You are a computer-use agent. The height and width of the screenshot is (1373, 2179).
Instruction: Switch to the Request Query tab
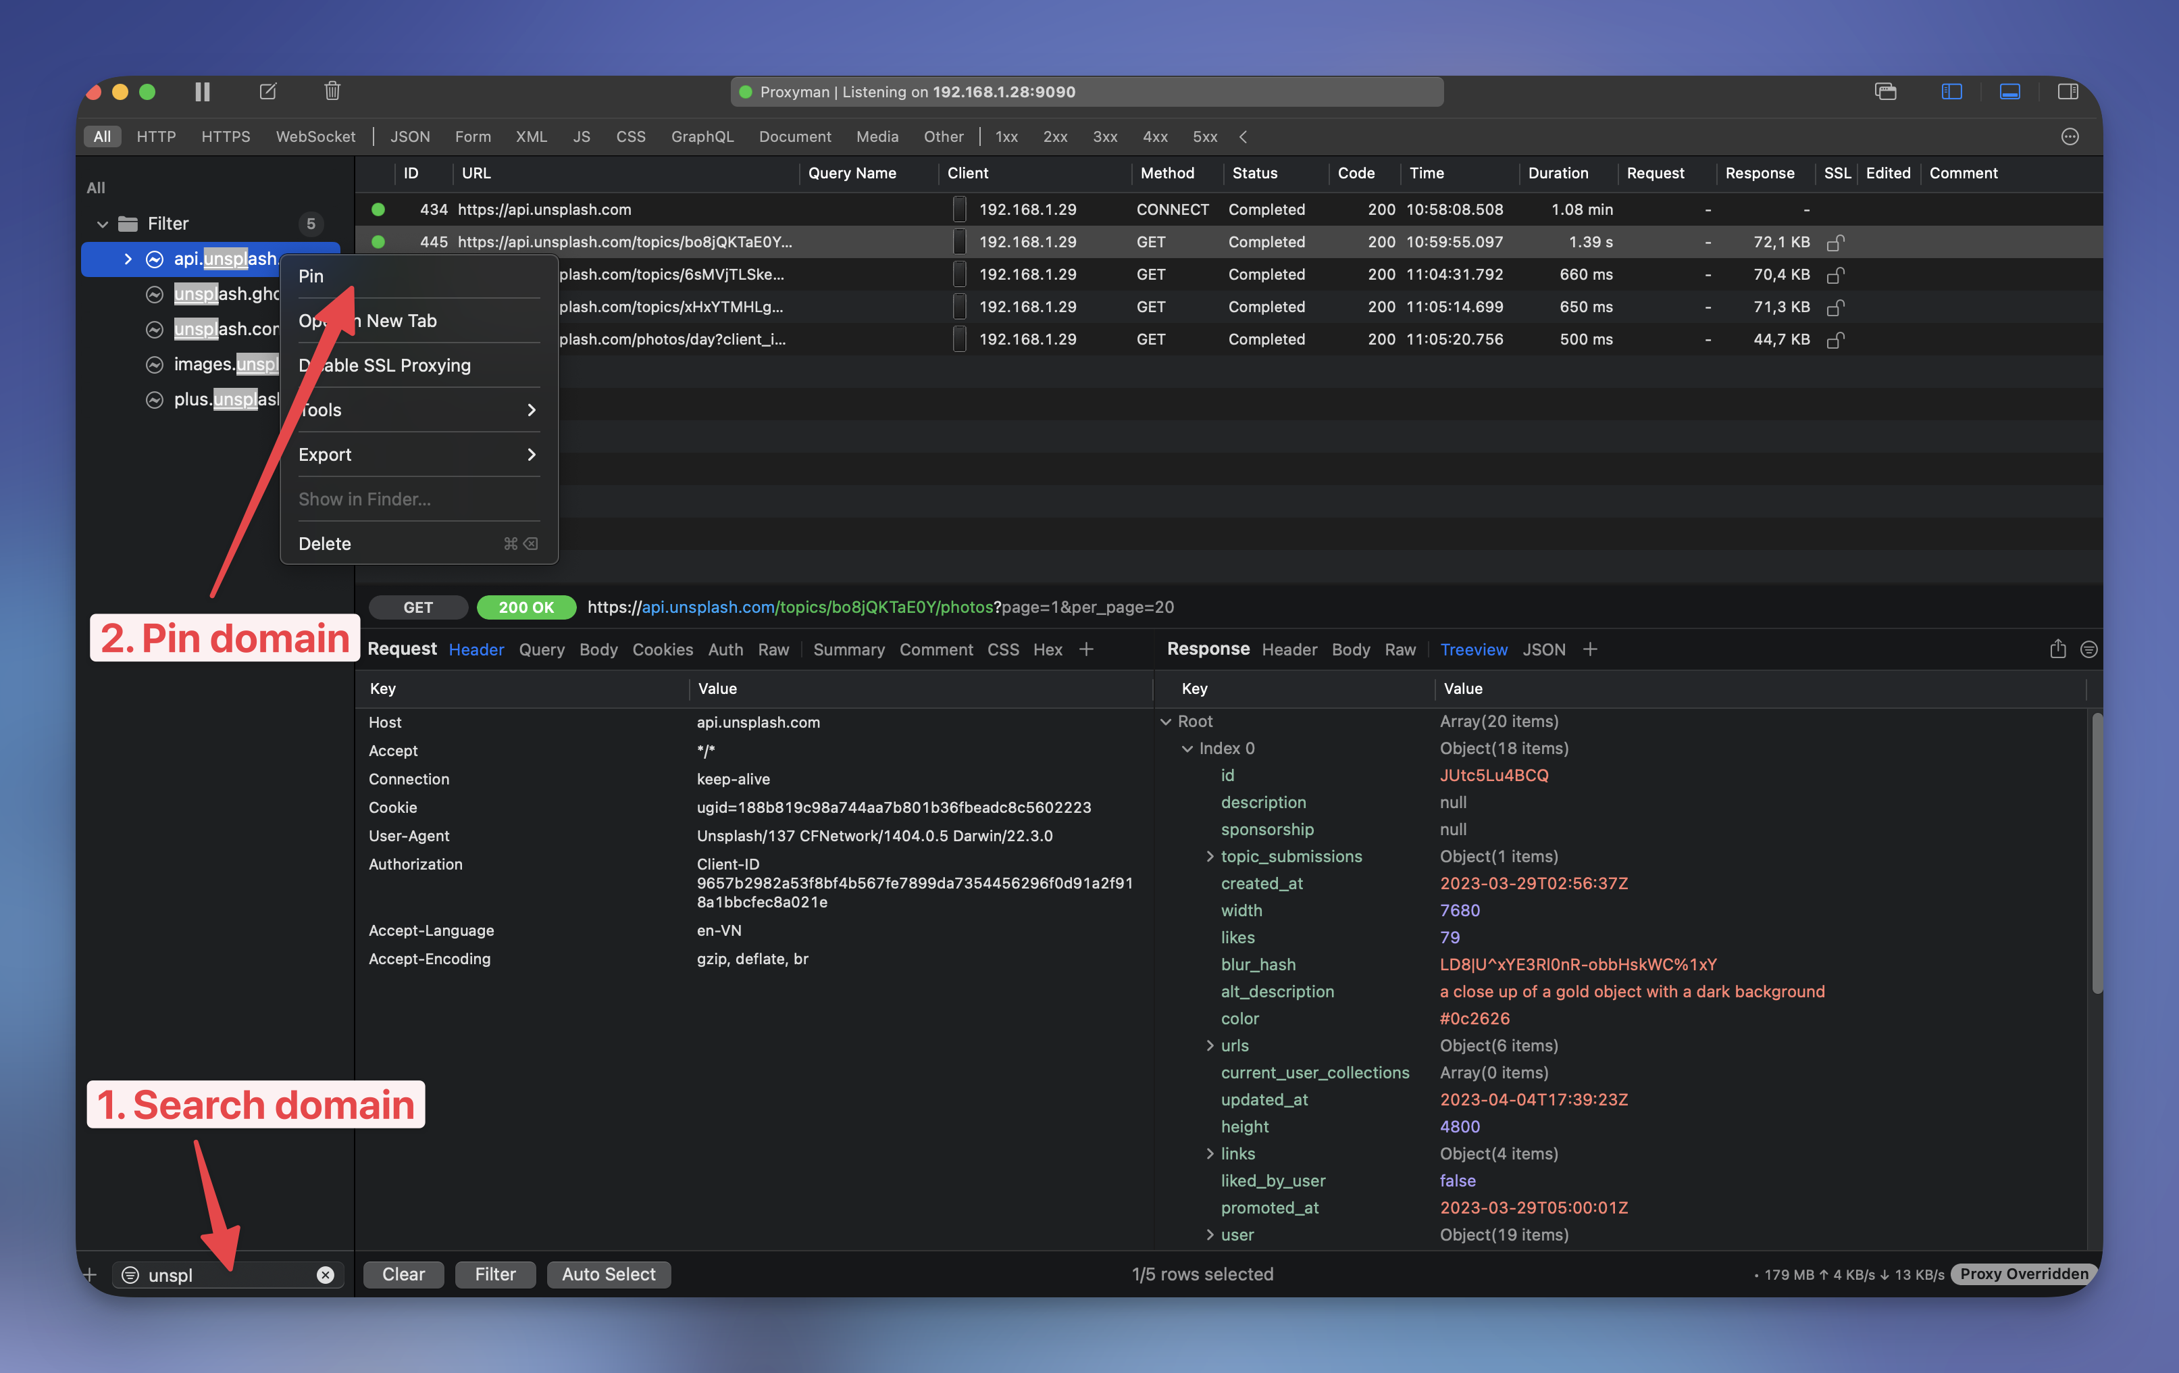[x=541, y=649]
